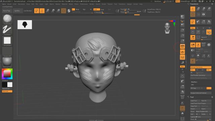
Task: Open the Preferences menu
Action: click(x=84, y=4)
